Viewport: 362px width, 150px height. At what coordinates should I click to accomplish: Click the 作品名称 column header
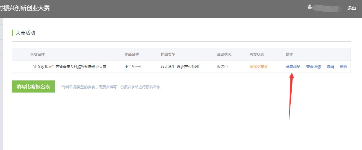(131, 54)
